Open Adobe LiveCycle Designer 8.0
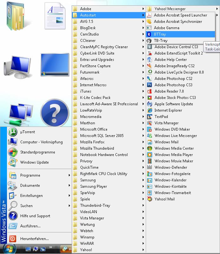This screenshot has height=254, width=220. point(182,72)
